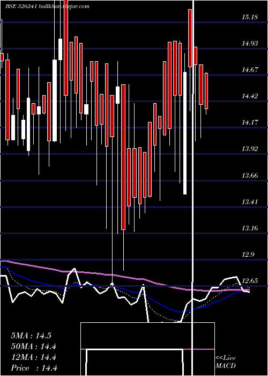Click the tallest red candlestick at center
The height and width of the screenshot is (376, 268).
click(123, 157)
